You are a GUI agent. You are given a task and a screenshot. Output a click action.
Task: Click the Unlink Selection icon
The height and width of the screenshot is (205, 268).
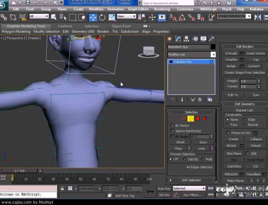(x=13, y=17)
